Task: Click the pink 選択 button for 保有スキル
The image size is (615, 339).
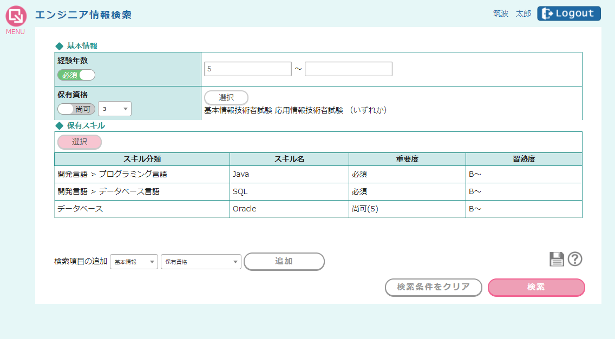Action: tap(80, 142)
